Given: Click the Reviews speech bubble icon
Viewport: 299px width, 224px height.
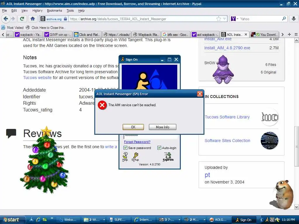Looking at the screenshot, I should [11, 133].
